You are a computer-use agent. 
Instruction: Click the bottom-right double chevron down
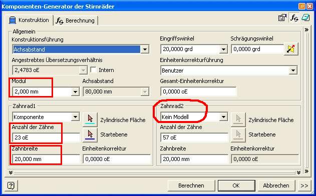[x=298, y=172]
